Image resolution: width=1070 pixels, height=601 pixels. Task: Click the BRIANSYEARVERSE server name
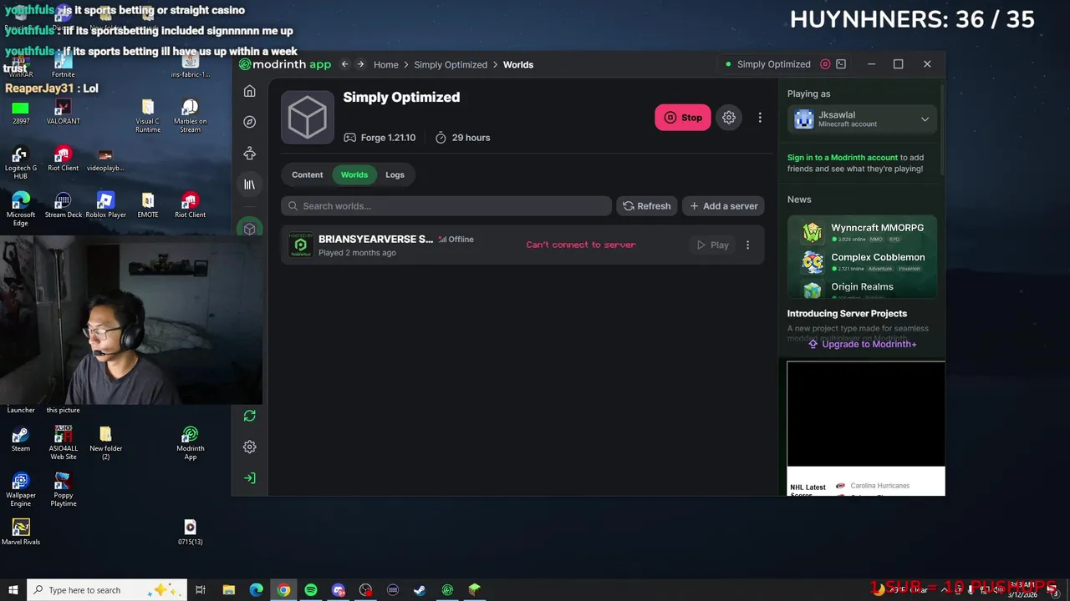(x=375, y=239)
